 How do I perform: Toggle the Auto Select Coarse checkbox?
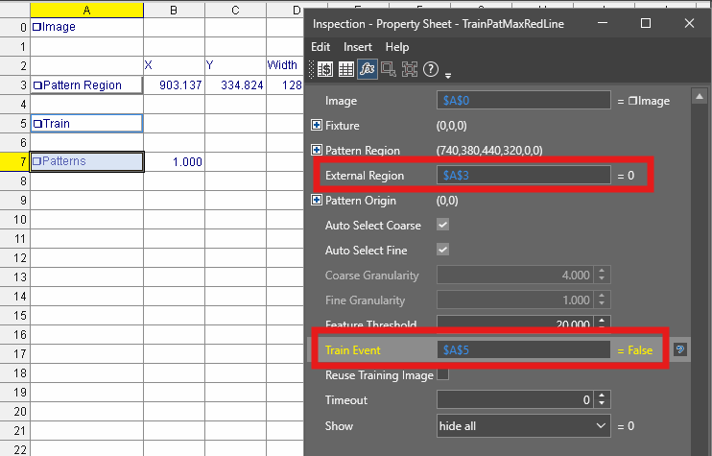click(x=443, y=226)
